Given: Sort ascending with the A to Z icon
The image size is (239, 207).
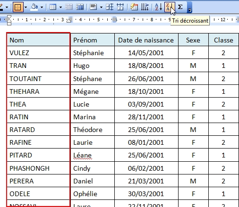Looking at the screenshot, I should click(158, 7).
